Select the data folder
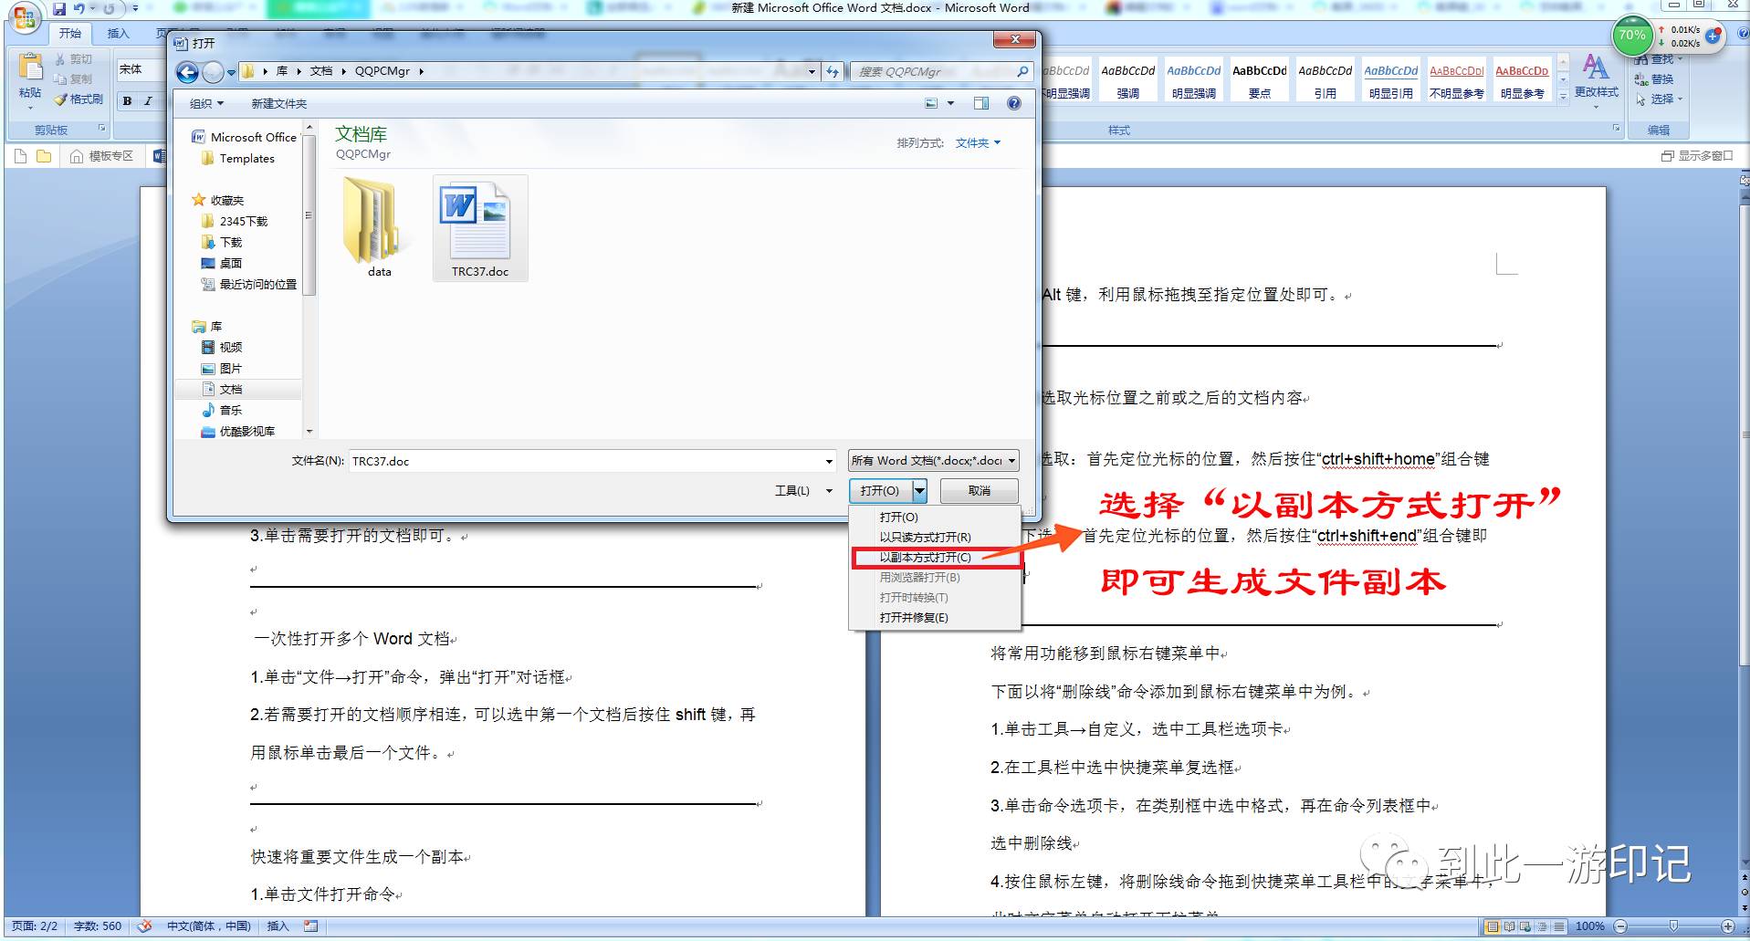Screen dimensions: 1750x941 379,227
